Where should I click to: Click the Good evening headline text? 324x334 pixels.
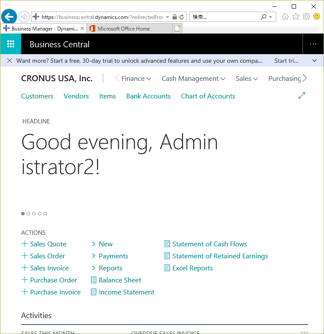pyautogui.click(x=119, y=154)
